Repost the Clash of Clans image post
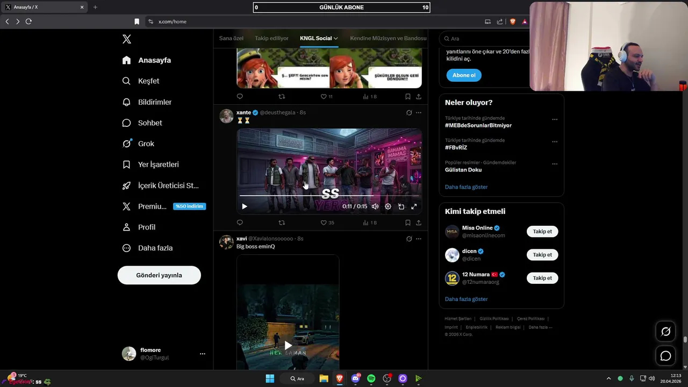This screenshot has width=688, height=387. point(282,97)
